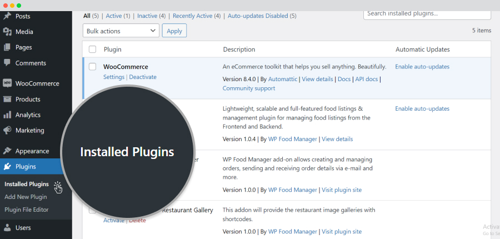
Task: Click the Products box icon
Action: coord(7,99)
